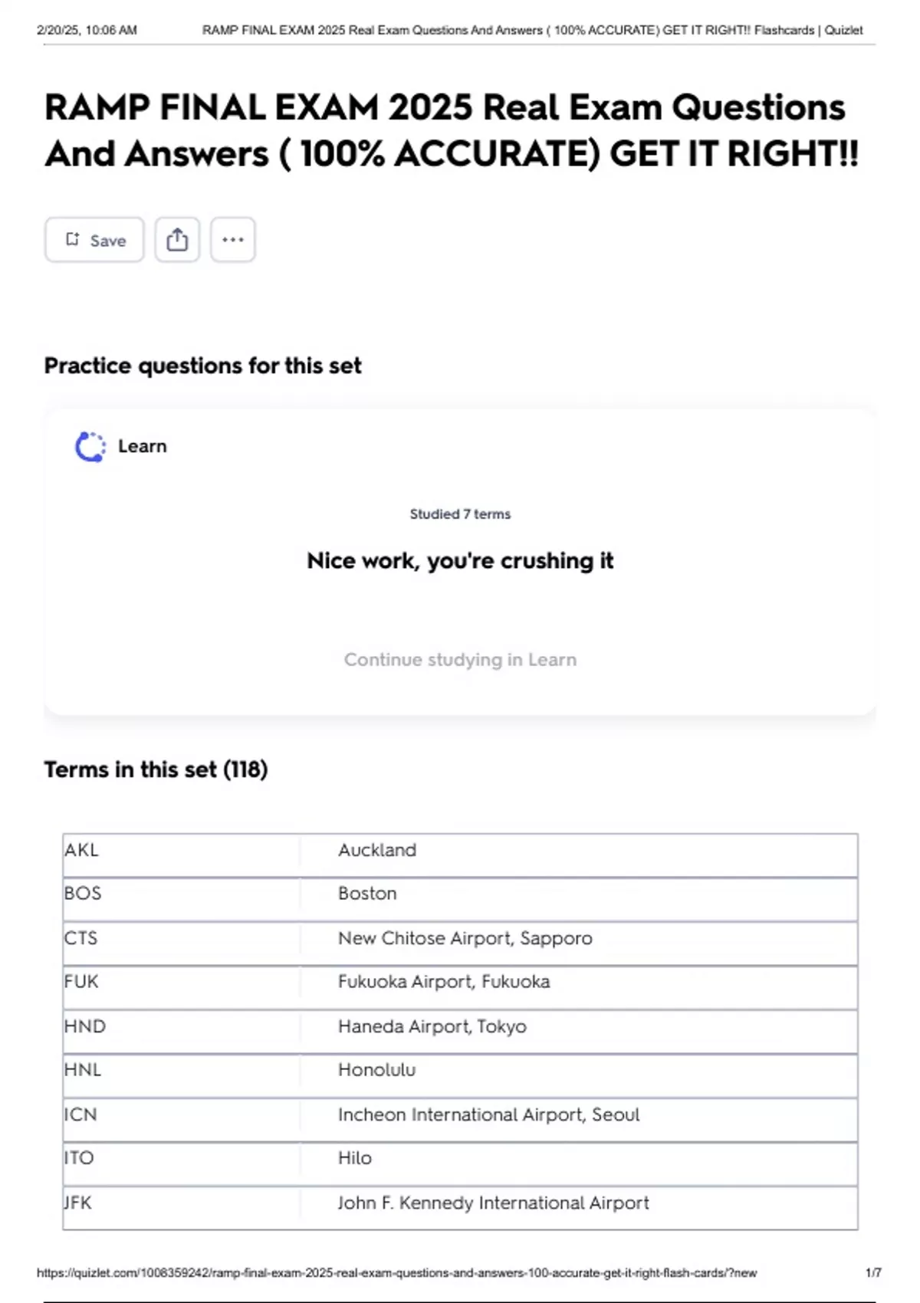Click the Studied 7 terms text

click(x=460, y=514)
